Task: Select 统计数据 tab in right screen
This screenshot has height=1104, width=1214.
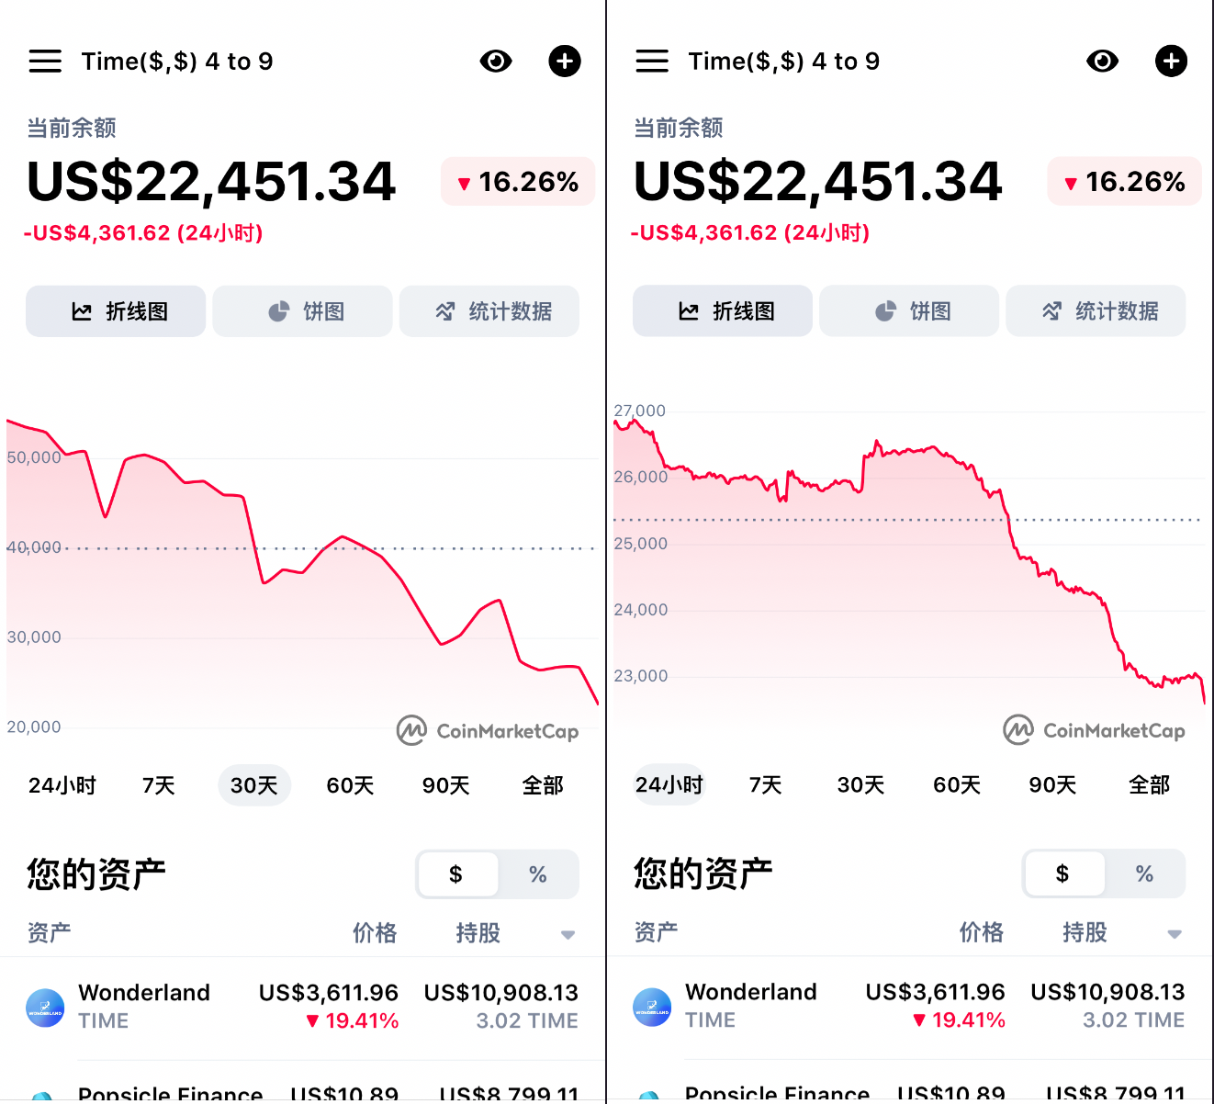Action: pos(1096,311)
